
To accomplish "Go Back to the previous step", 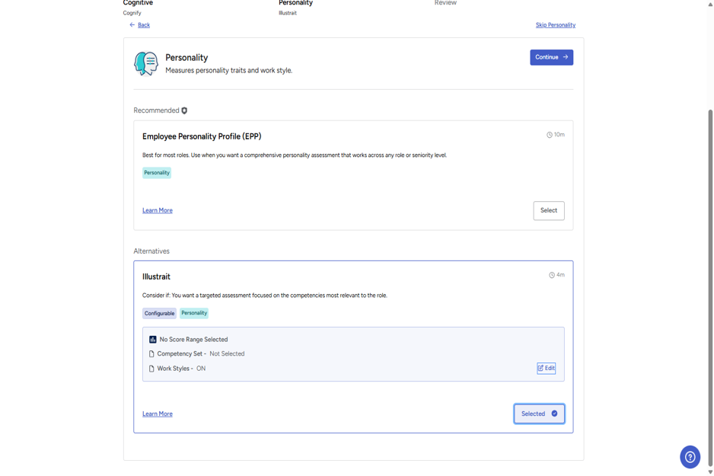I will pyautogui.click(x=143, y=25).
